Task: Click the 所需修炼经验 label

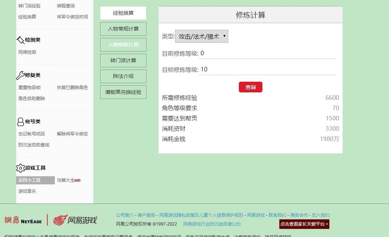Action: 180,98
